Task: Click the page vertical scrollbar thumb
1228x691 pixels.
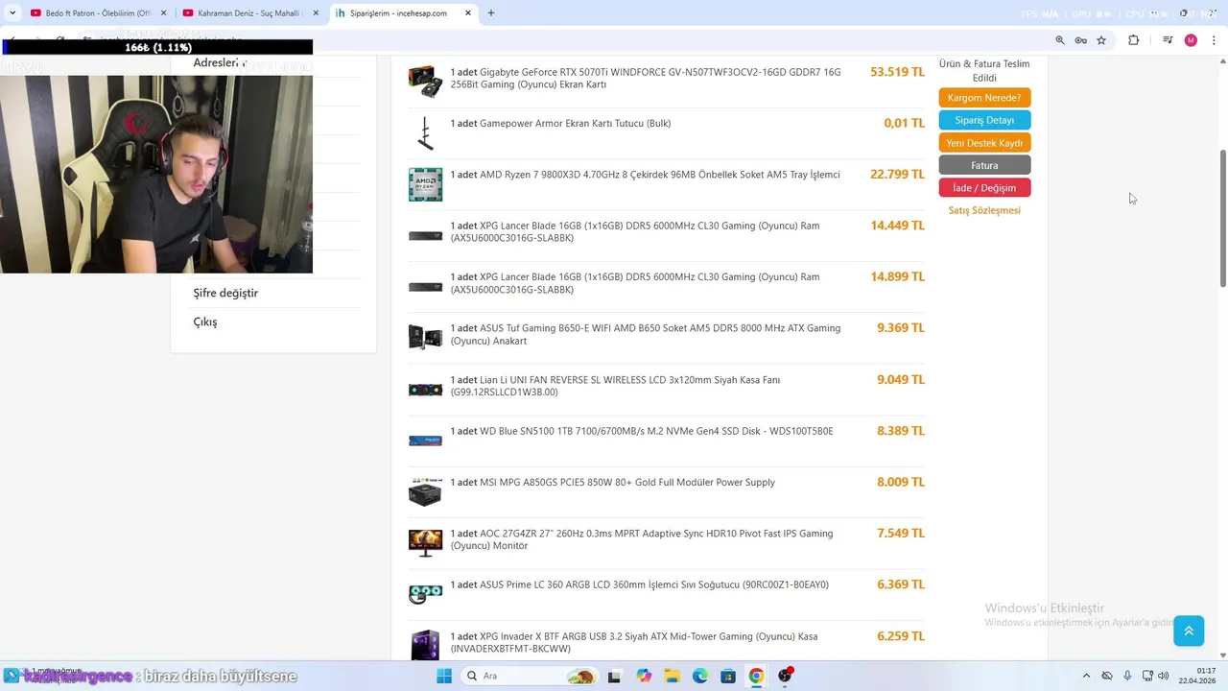Action: 1222,218
